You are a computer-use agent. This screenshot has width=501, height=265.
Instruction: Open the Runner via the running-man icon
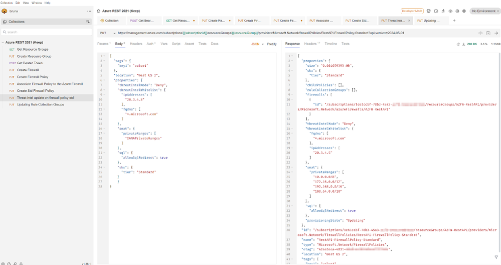pos(443,11)
